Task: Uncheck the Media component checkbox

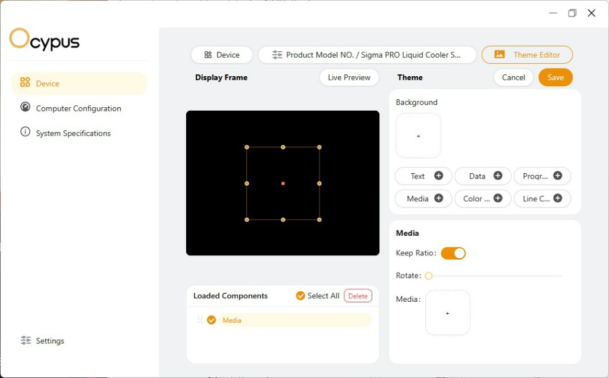Action: pyautogui.click(x=211, y=320)
